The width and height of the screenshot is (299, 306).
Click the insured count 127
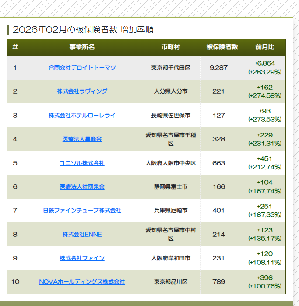click(218, 115)
